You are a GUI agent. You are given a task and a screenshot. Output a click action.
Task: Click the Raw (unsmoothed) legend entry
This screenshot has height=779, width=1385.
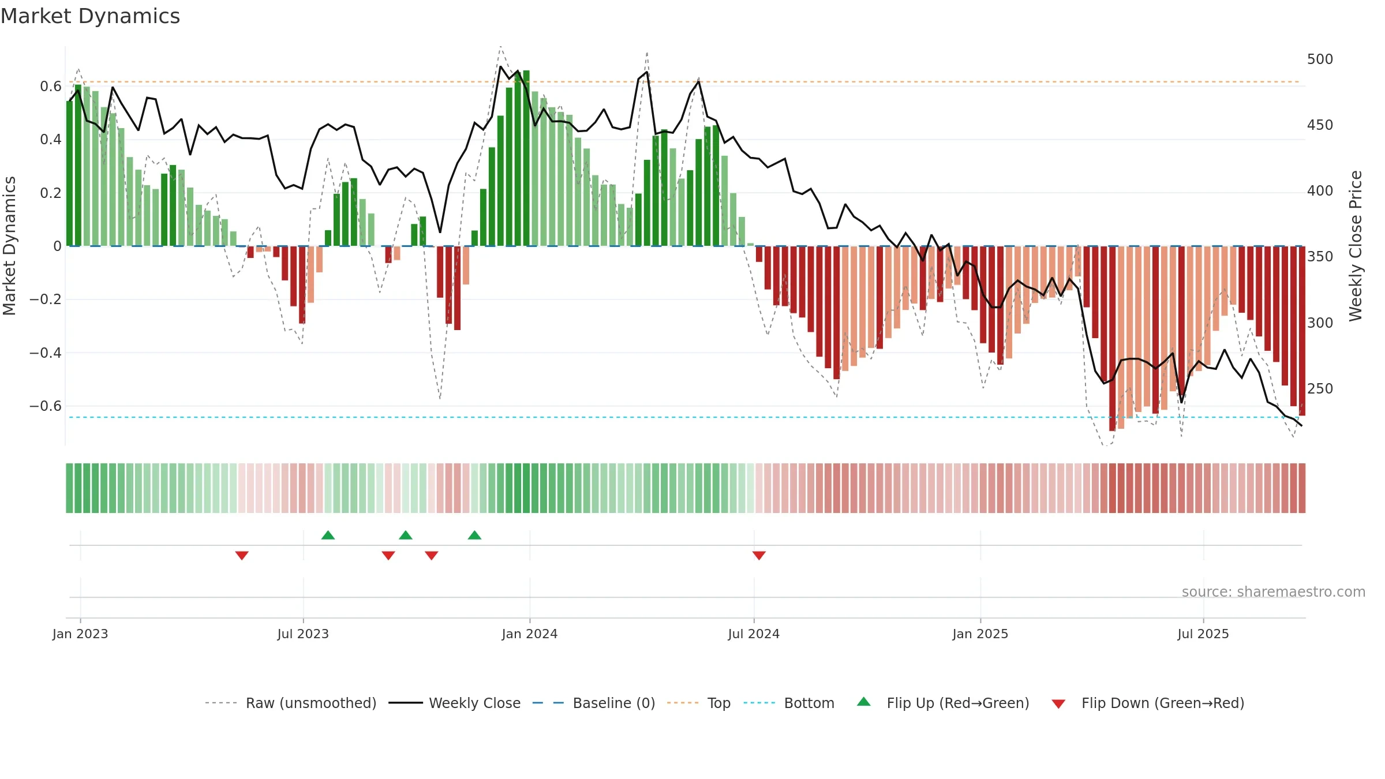pos(291,703)
